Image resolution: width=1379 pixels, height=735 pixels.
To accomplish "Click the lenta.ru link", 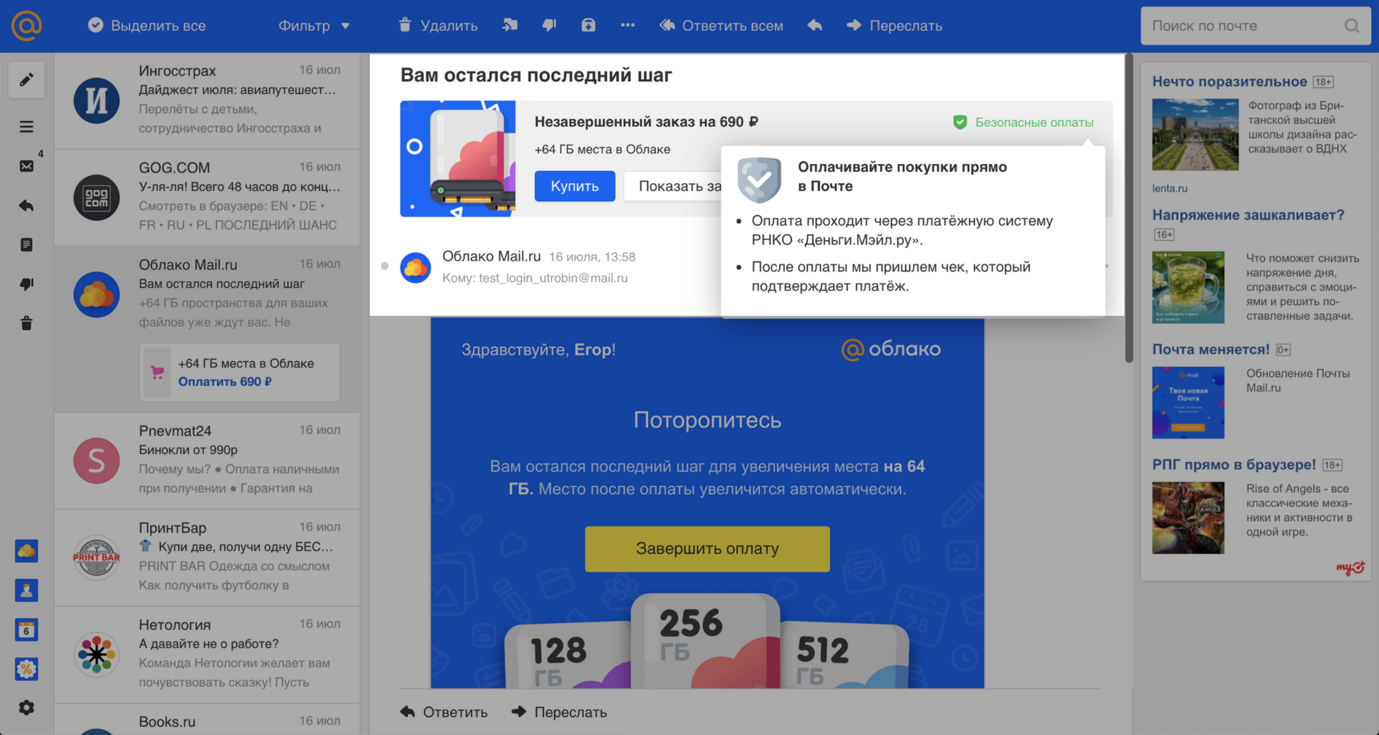I will (1169, 188).
